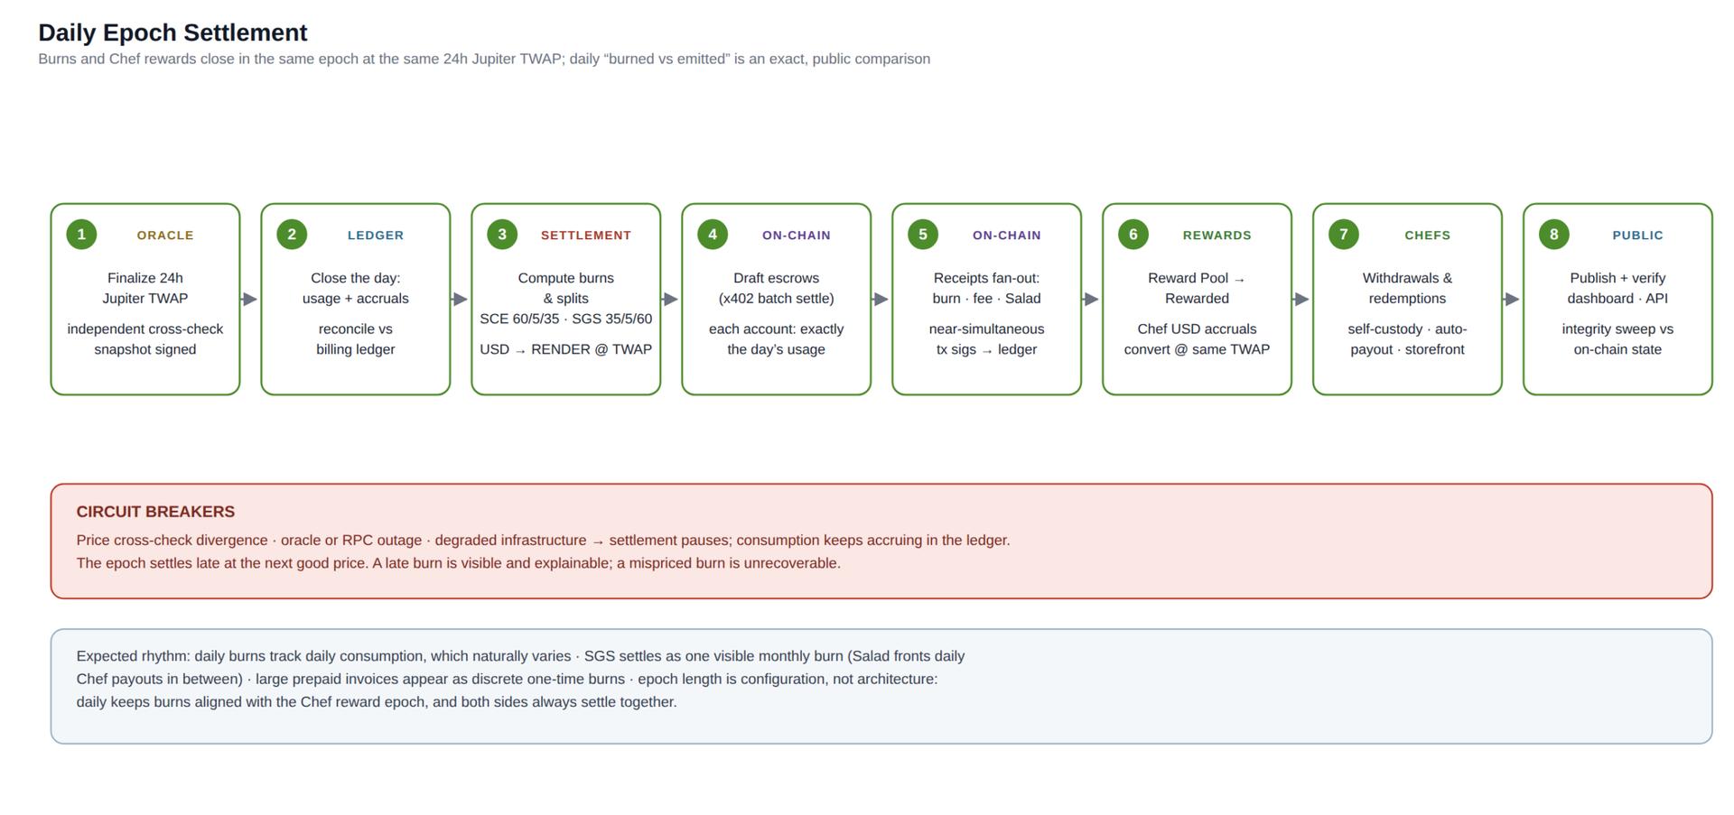Click the green step 7 badge in the Chefs card

[1344, 235]
